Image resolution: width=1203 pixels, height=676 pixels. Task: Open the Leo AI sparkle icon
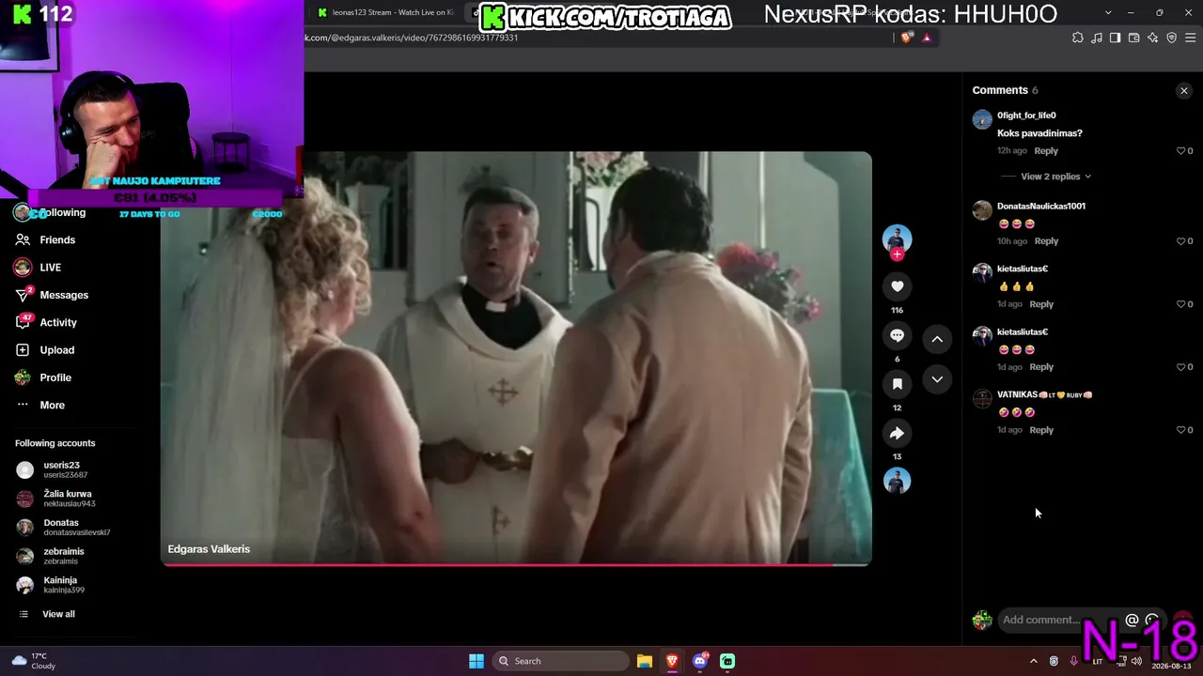[1152, 38]
